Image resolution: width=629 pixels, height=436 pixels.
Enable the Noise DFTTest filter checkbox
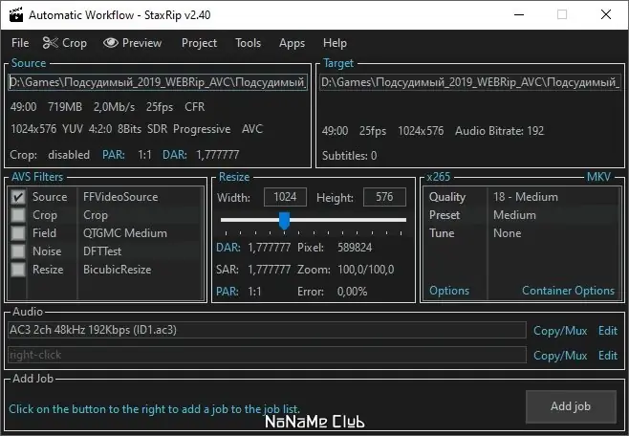(x=18, y=251)
